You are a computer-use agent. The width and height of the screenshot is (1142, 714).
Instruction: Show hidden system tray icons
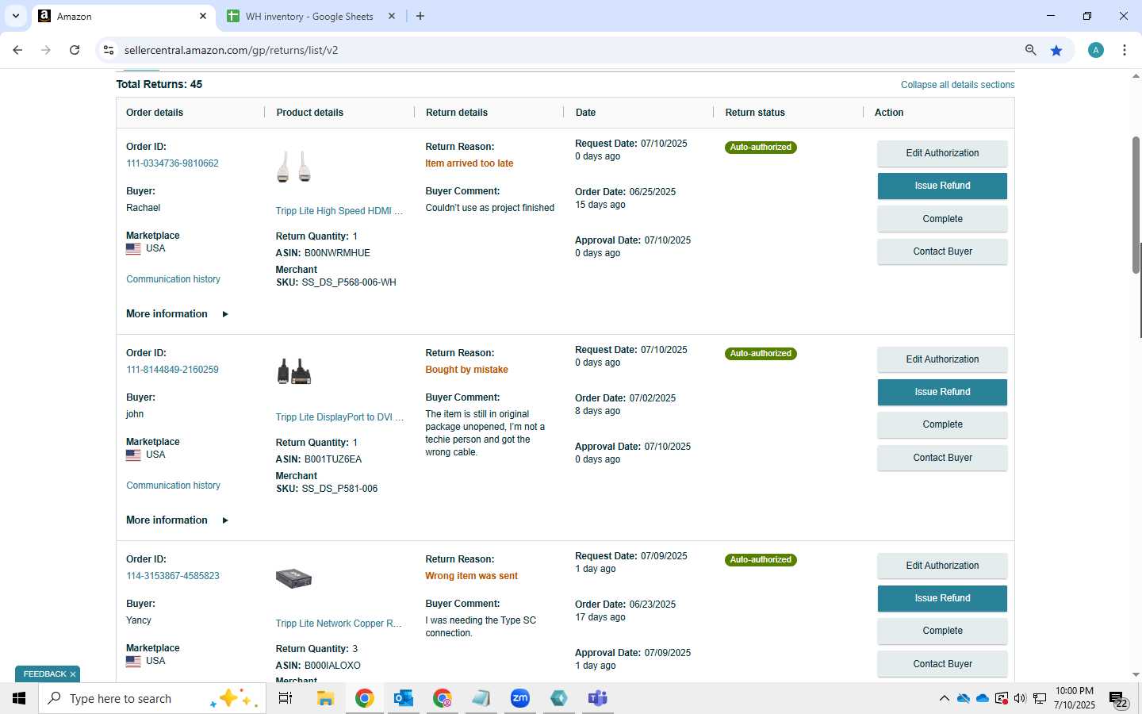(x=944, y=698)
